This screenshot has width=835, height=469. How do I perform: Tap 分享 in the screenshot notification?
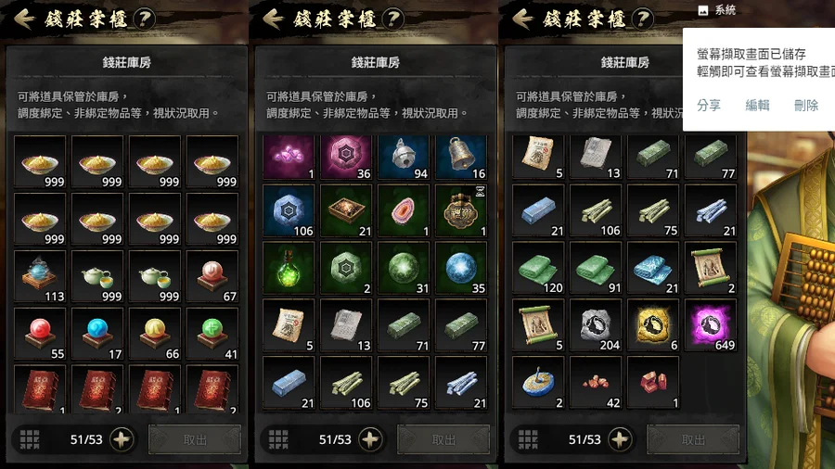coord(709,105)
